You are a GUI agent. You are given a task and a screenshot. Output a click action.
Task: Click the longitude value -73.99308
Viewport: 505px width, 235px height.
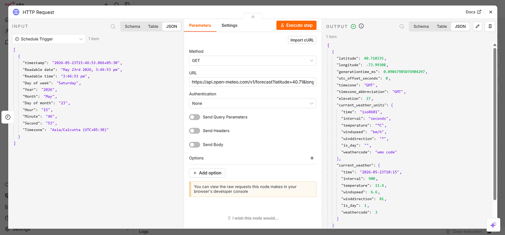[377, 65]
